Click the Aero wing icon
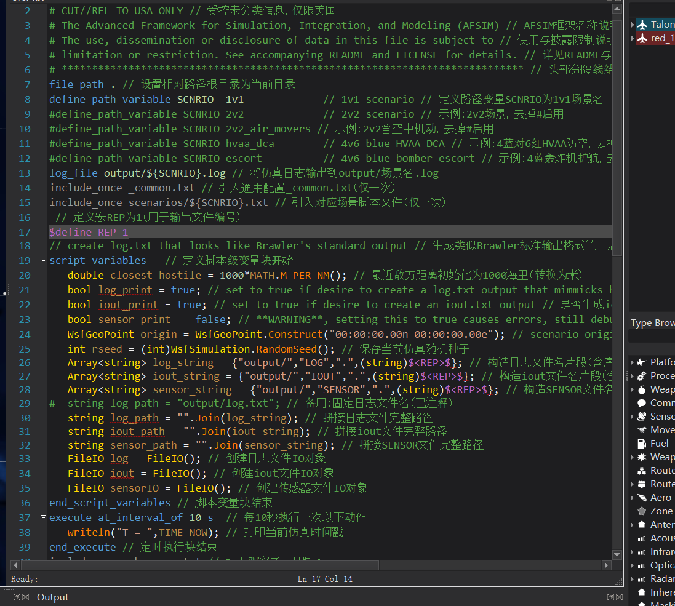675x606 pixels. pyautogui.click(x=642, y=498)
